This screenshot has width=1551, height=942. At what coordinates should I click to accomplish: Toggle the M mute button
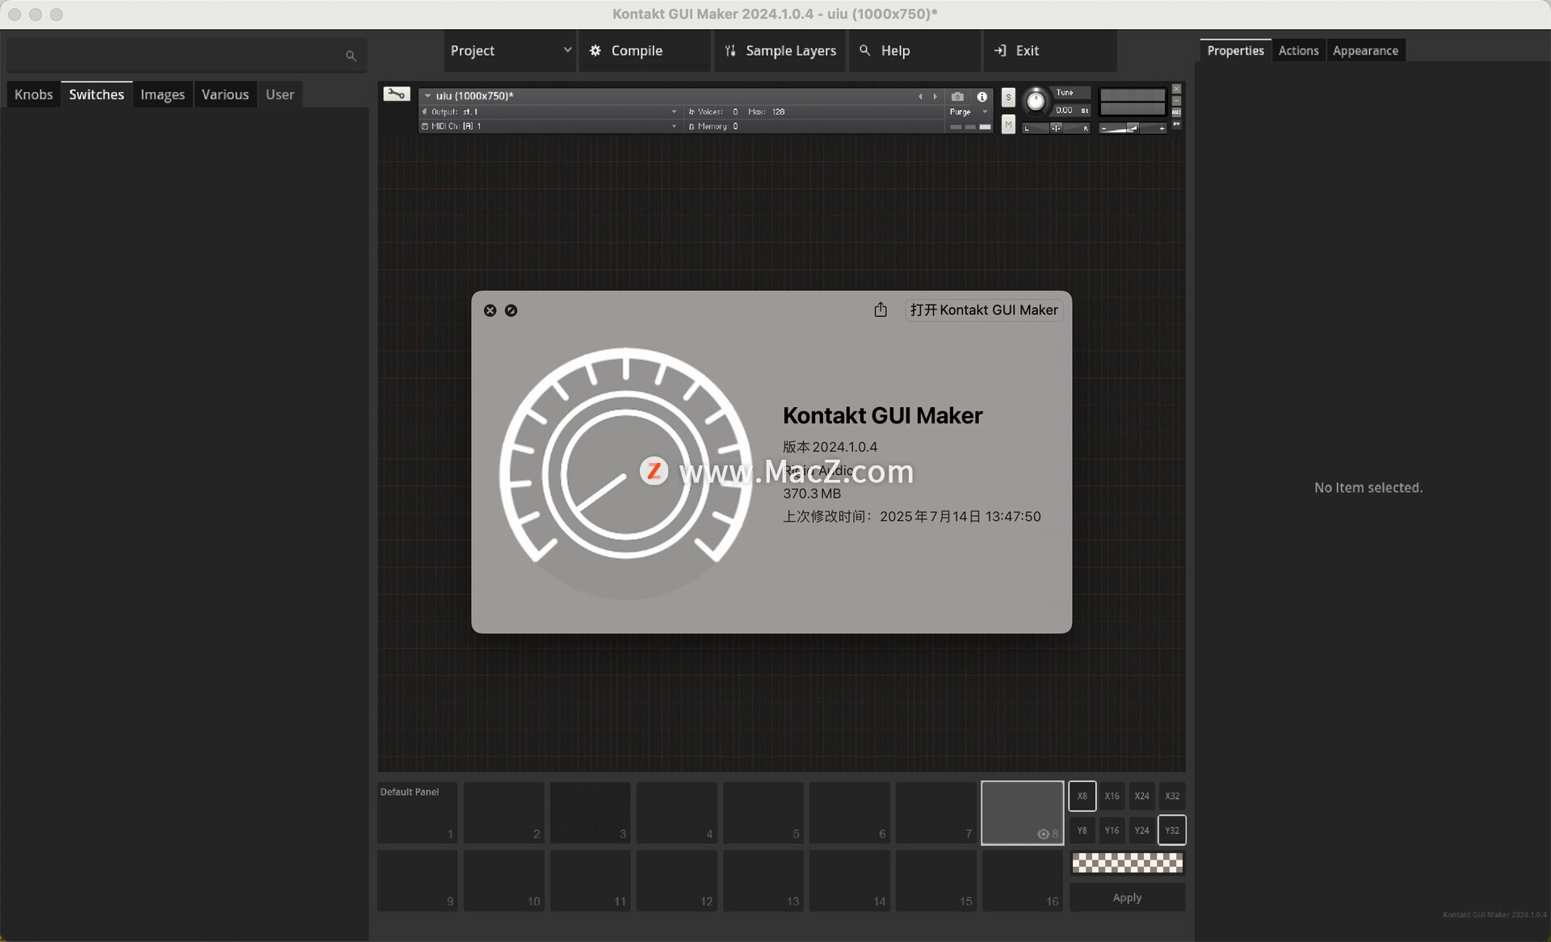(x=1008, y=124)
